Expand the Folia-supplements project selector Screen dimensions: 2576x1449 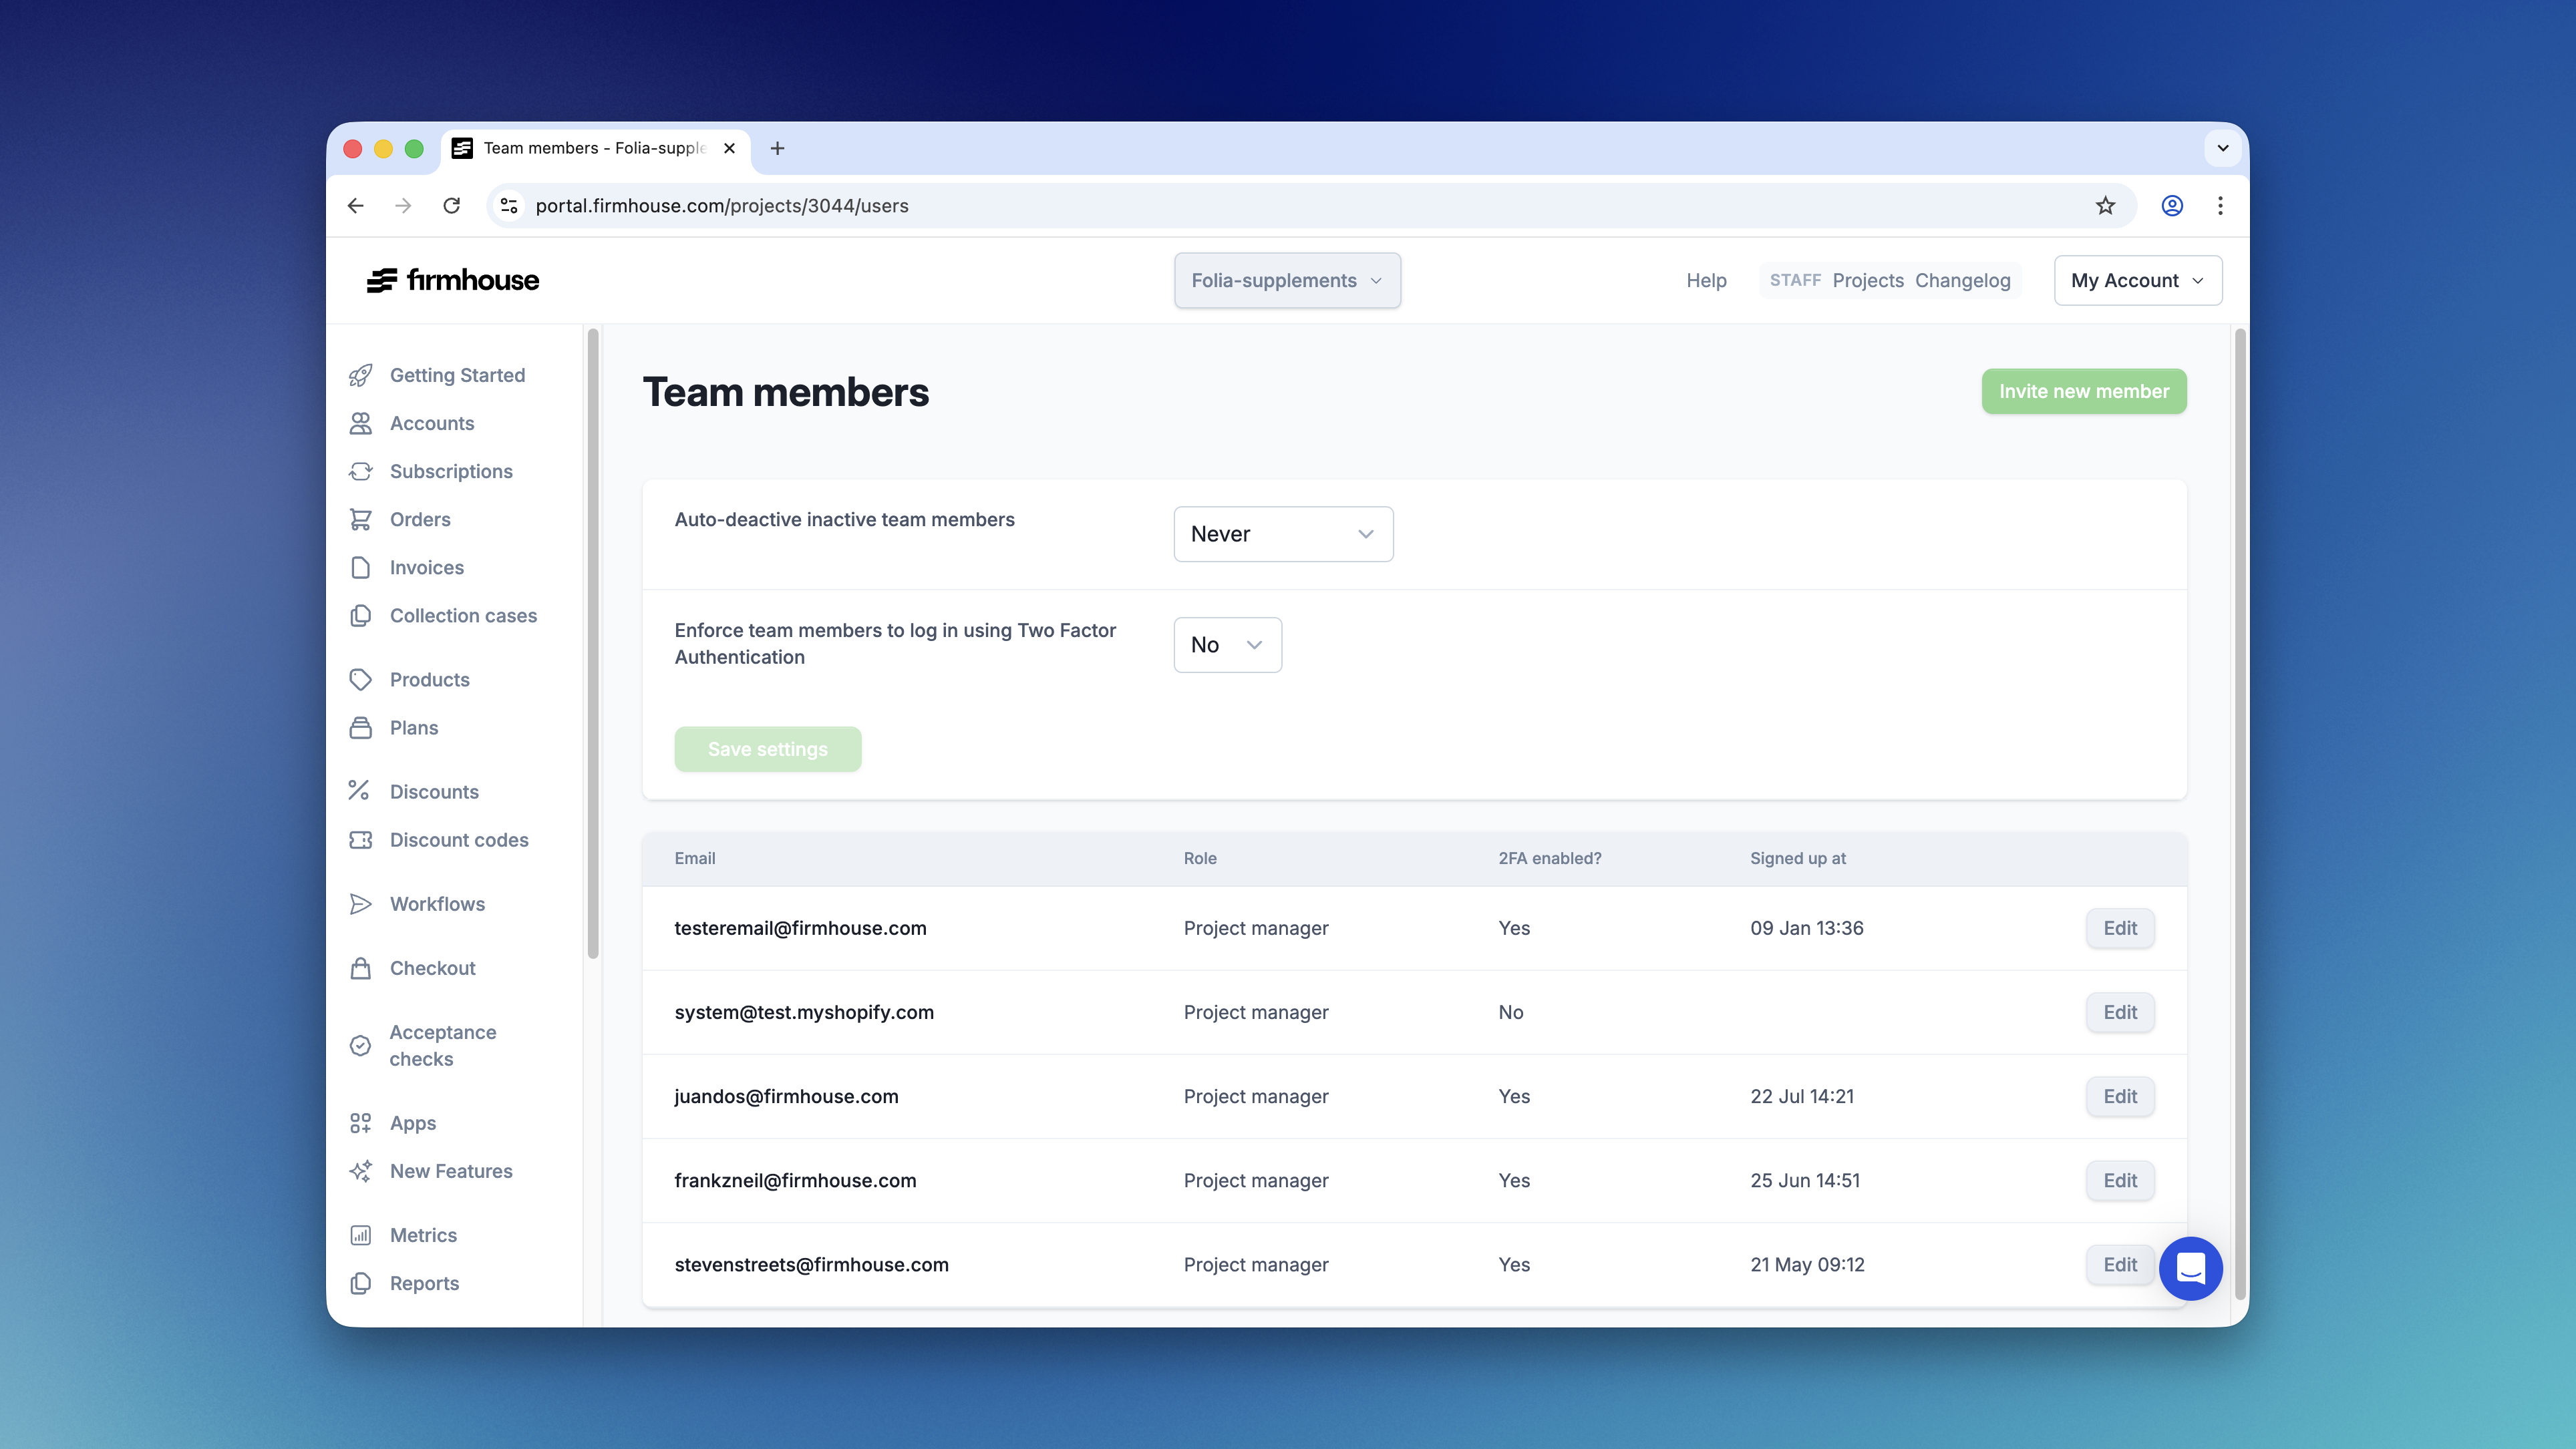point(1287,280)
